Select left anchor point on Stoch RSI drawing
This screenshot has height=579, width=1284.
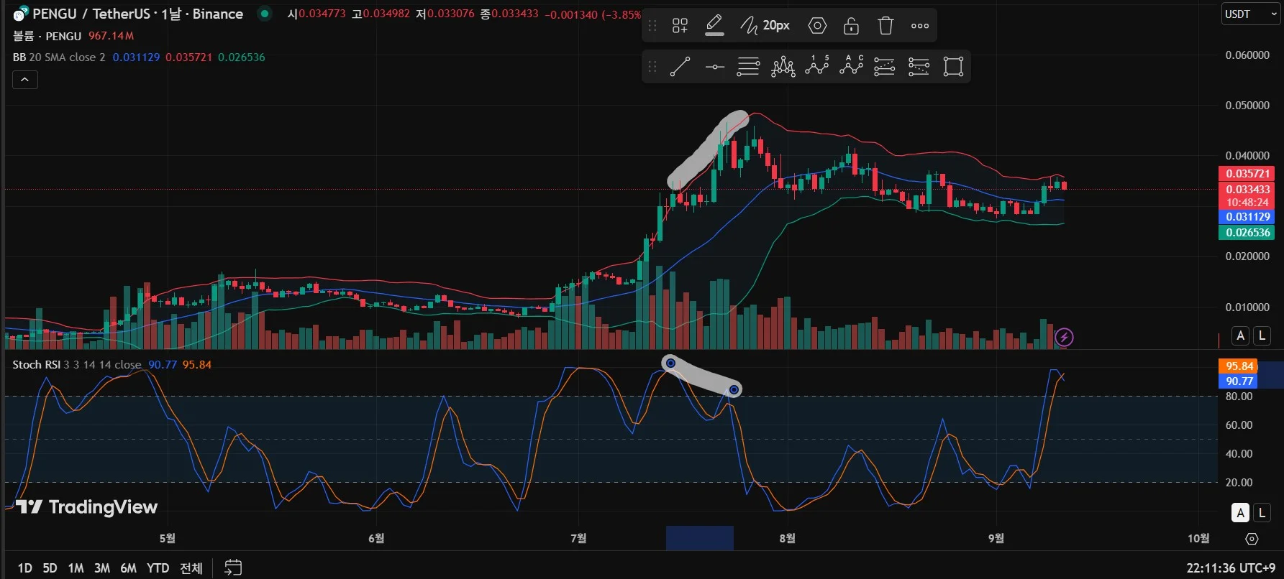pyautogui.click(x=670, y=363)
